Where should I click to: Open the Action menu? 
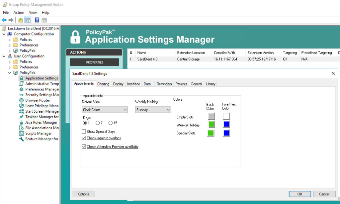click(x=19, y=13)
